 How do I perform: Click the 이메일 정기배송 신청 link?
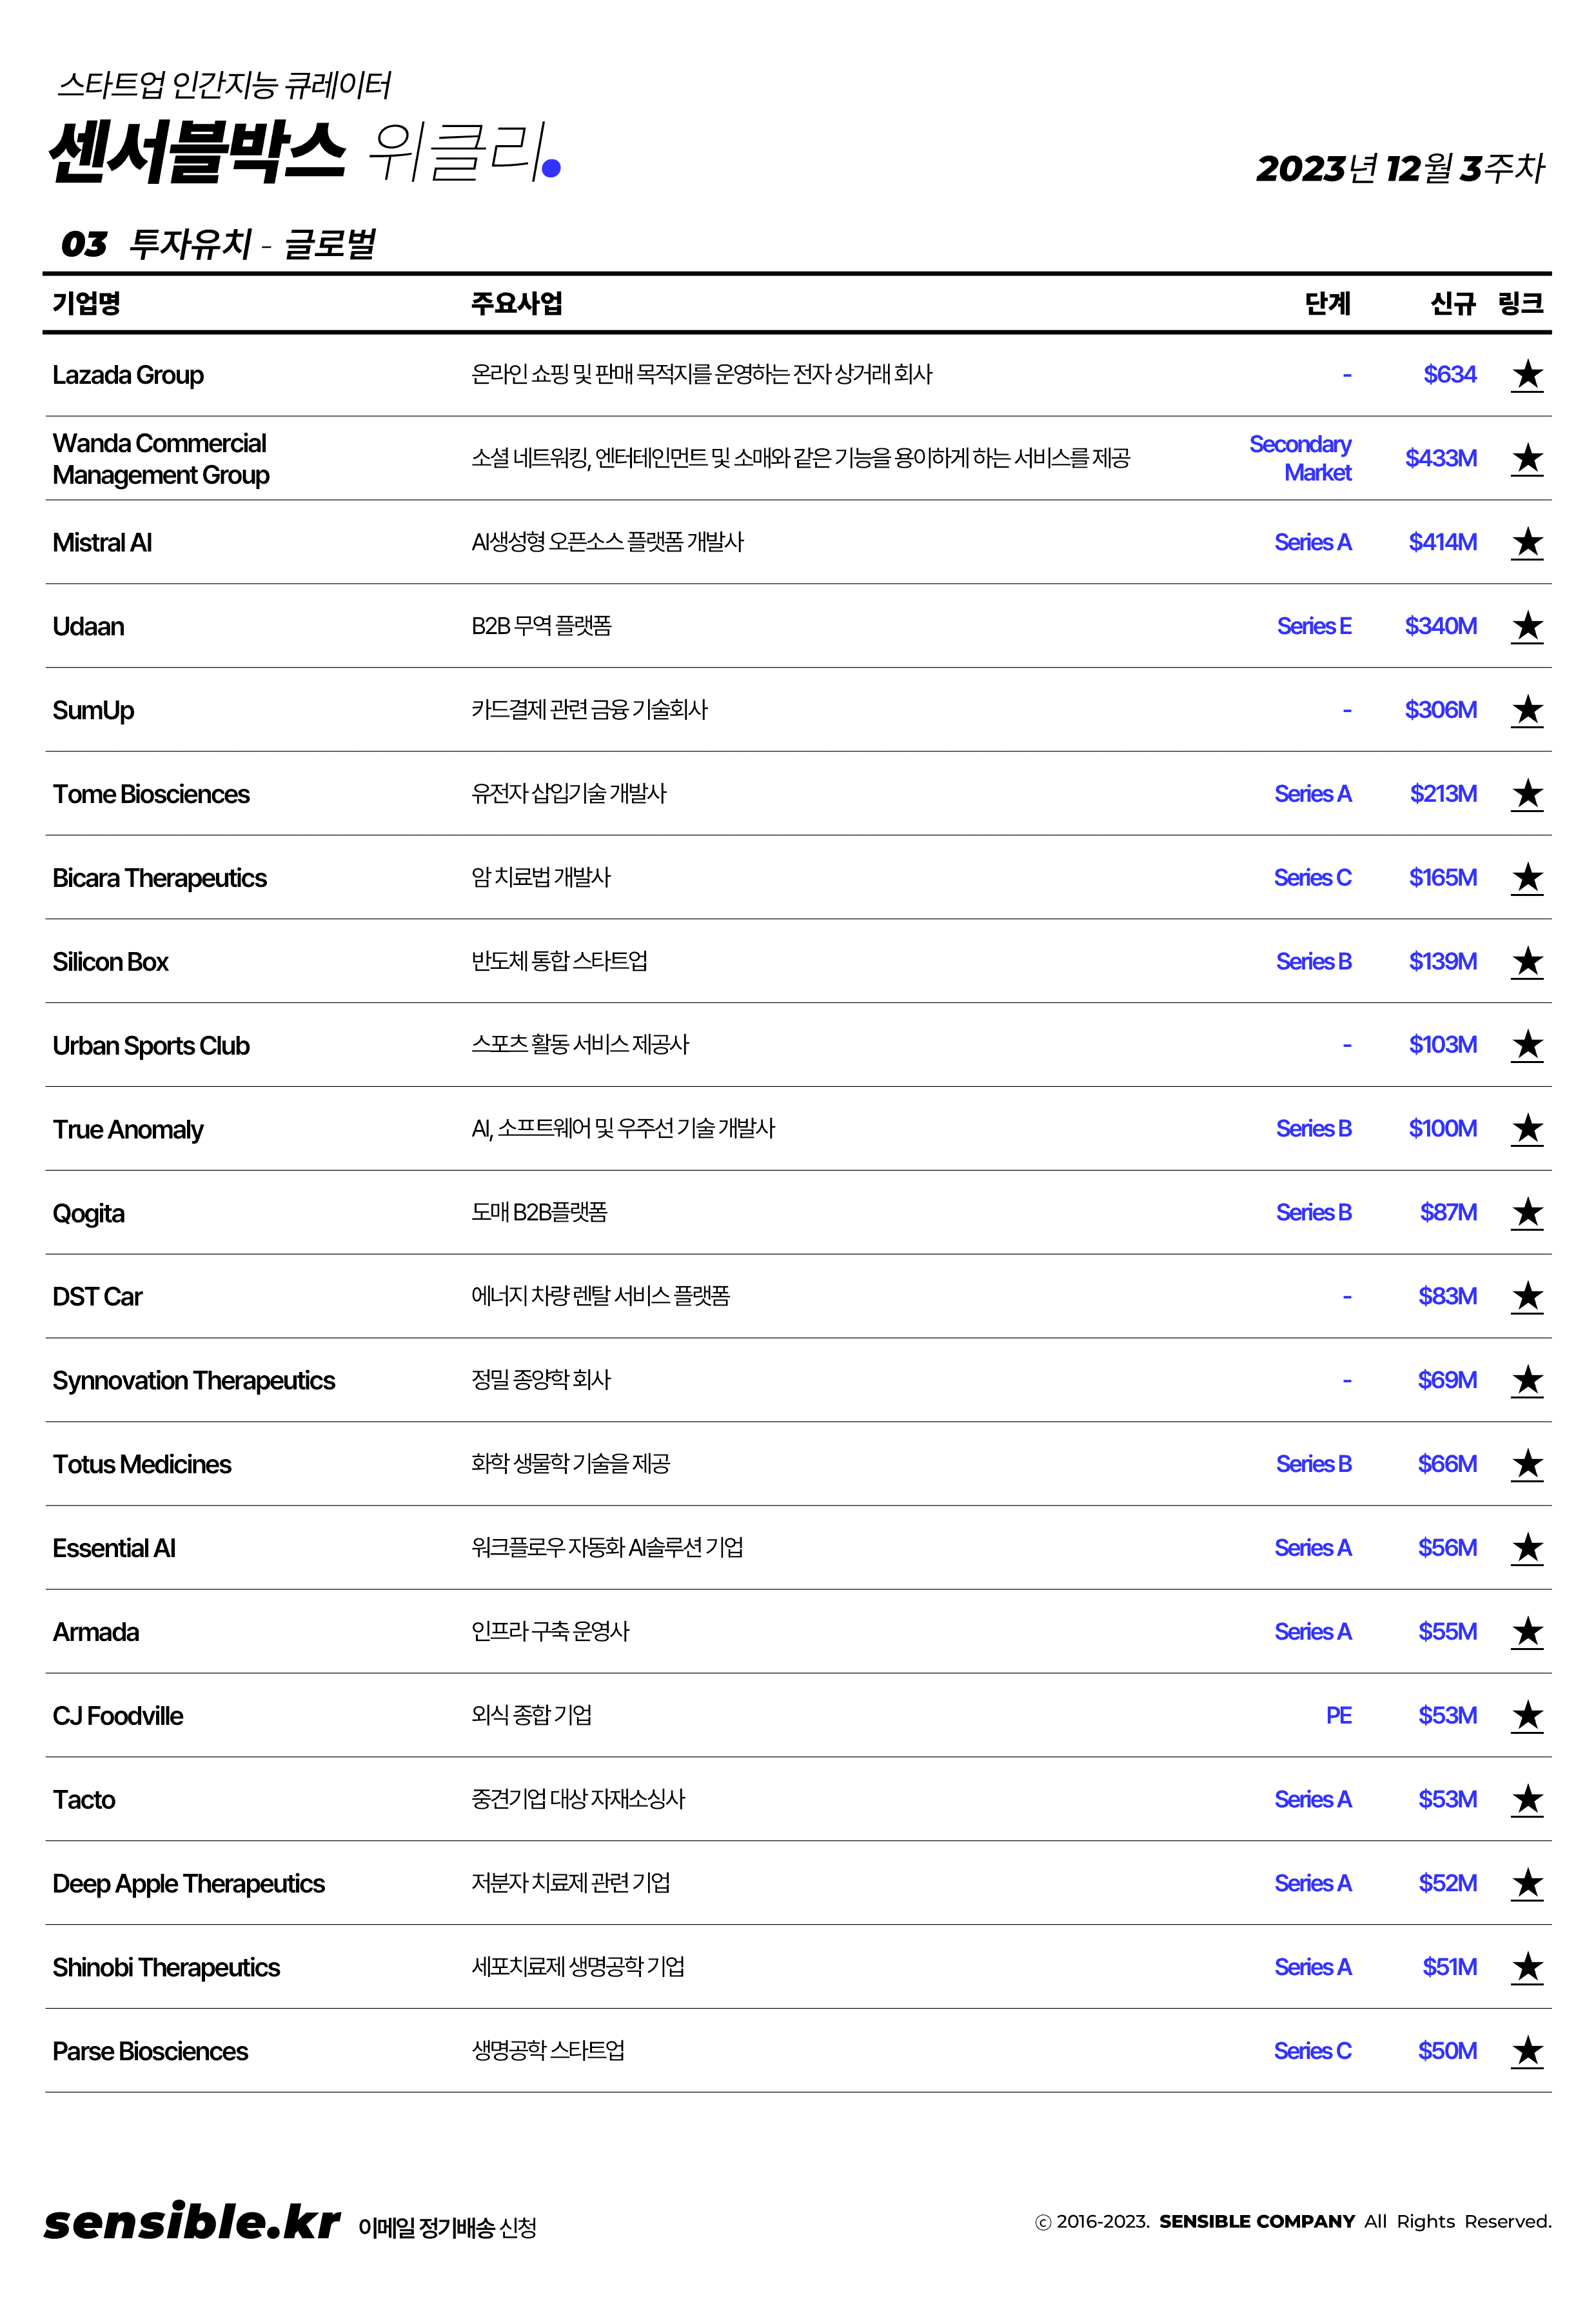pyautogui.click(x=447, y=2227)
